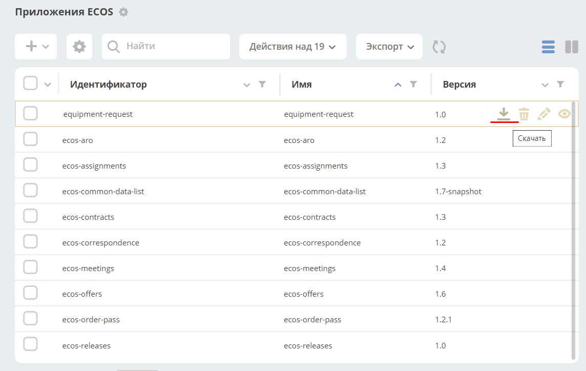Check the ecos-releases row checkbox
This screenshot has height=371, width=586.
(30, 344)
